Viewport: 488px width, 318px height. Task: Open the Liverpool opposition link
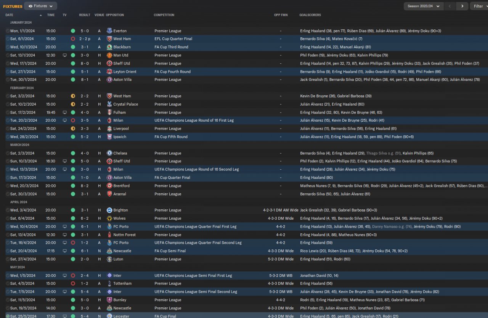(x=121, y=128)
